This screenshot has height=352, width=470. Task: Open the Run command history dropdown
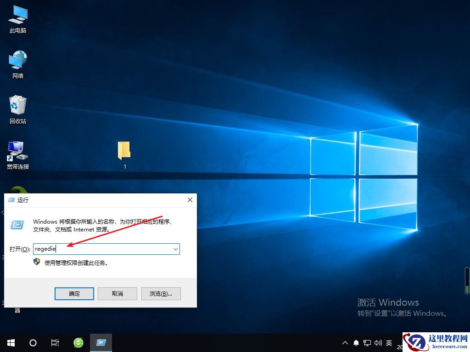(175, 249)
